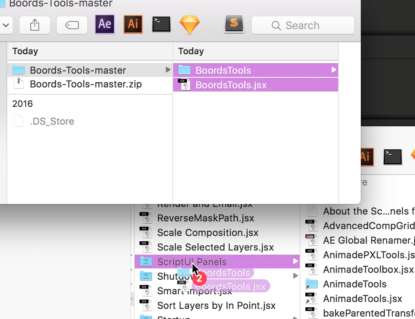This screenshot has height=319, width=415.
Task: Select the BoordsTools folder row
Action: point(255,70)
